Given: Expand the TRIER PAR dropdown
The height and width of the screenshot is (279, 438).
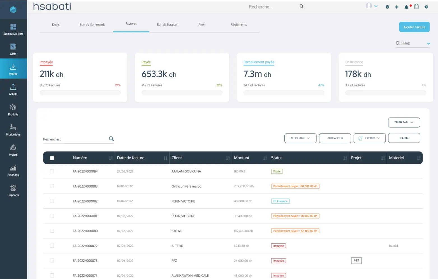Looking at the screenshot, I should tap(404, 123).
